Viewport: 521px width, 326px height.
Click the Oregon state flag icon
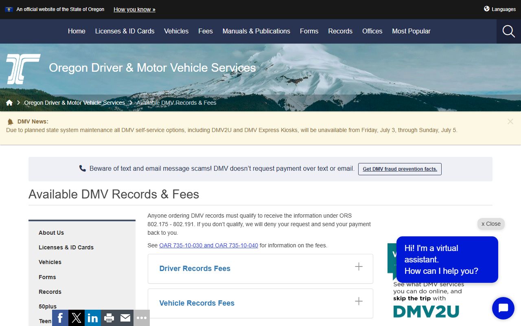[9, 9]
